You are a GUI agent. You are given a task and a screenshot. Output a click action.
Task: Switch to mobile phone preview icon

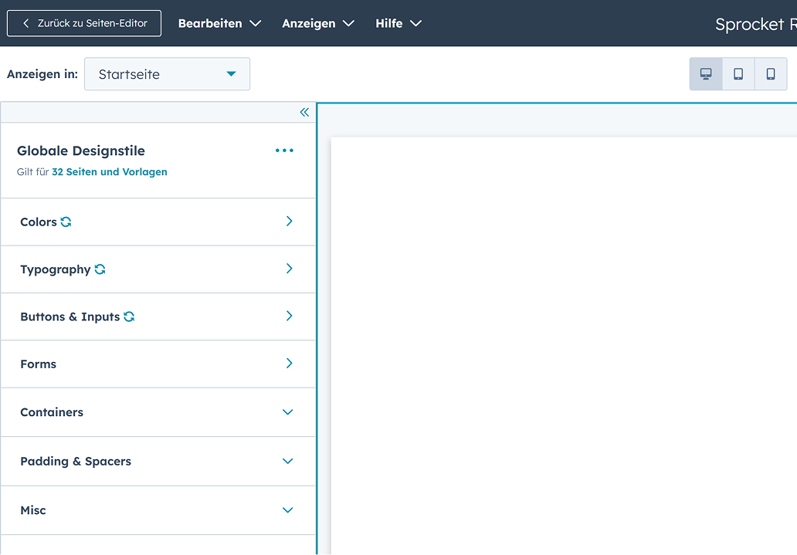tap(771, 74)
